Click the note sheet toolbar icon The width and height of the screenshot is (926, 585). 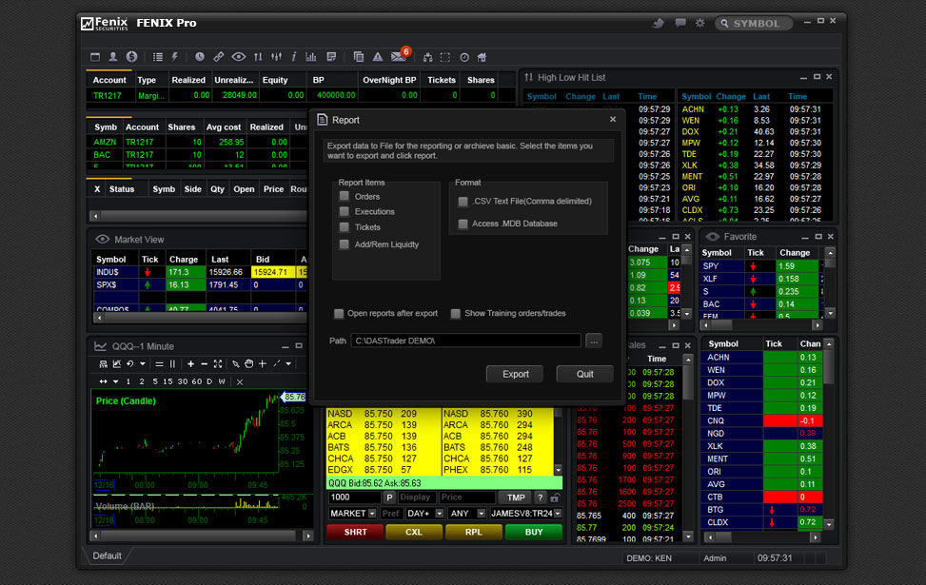tap(331, 57)
